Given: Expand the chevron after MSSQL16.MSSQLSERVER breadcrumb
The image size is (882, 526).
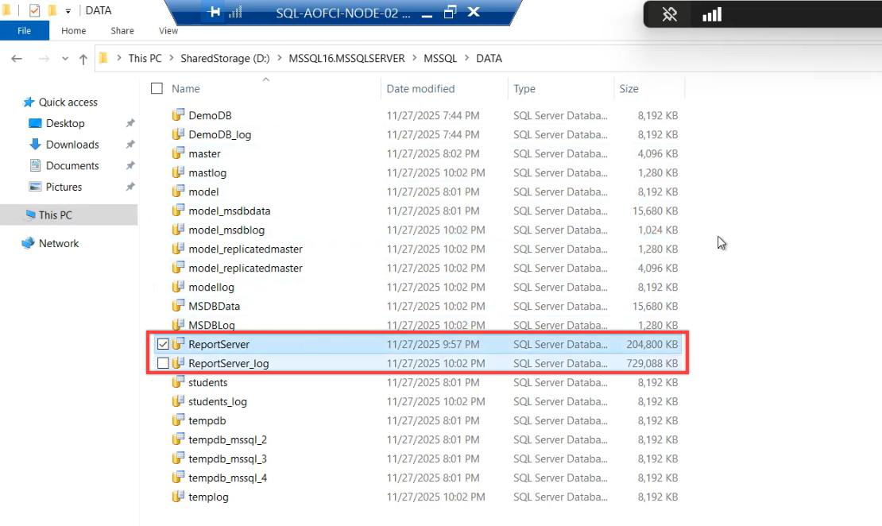Looking at the screenshot, I should click(x=415, y=58).
